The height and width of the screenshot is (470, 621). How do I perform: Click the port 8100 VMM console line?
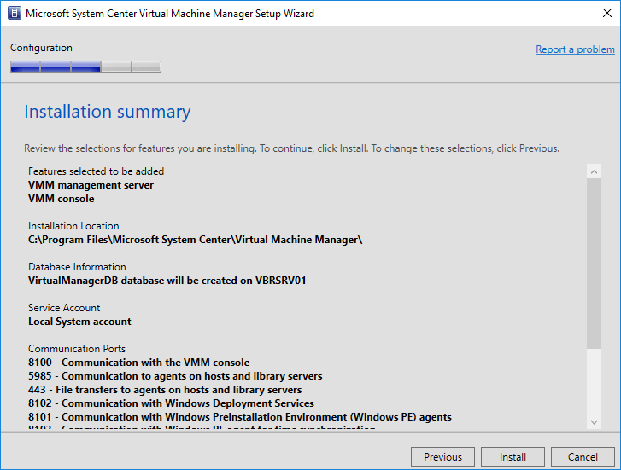pos(139,363)
